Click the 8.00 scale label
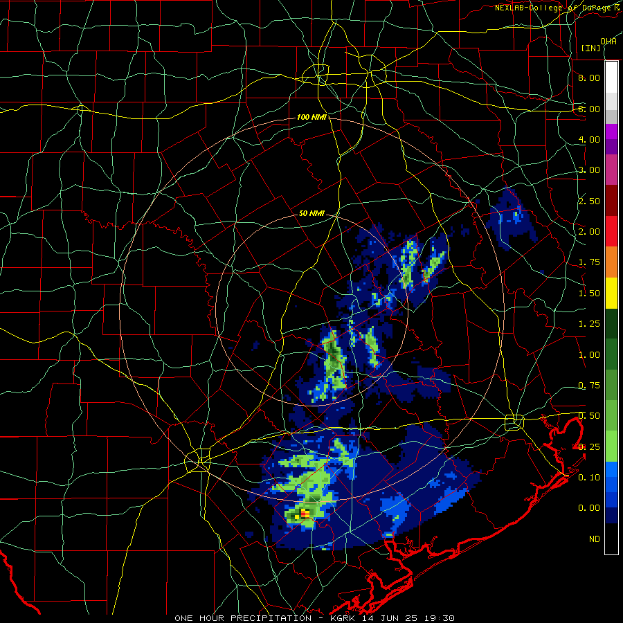 click(589, 78)
